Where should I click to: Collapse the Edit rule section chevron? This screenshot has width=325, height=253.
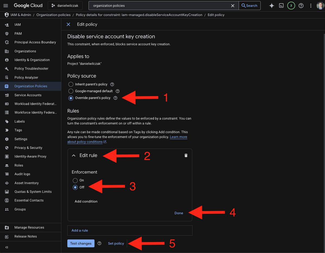pos(74,155)
